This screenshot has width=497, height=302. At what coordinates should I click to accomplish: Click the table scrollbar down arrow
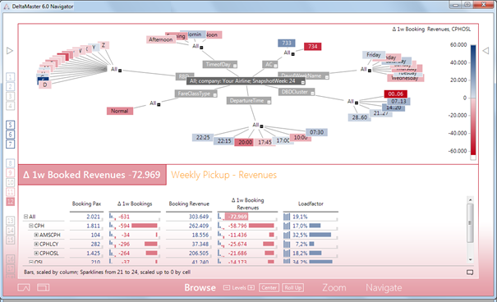click(470, 259)
